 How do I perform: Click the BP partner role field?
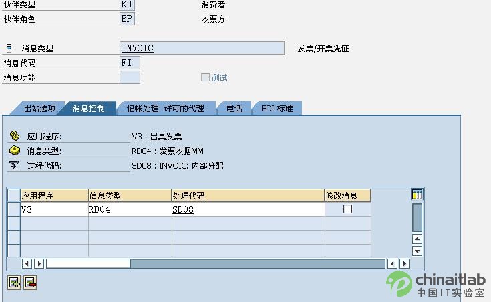tap(127, 19)
